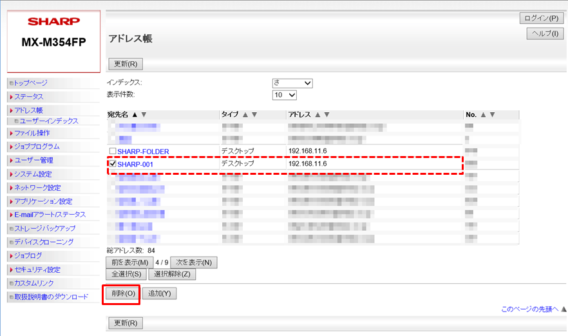Click the 削除(O) button
Viewport: 568px width, 336px height.
point(123,293)
